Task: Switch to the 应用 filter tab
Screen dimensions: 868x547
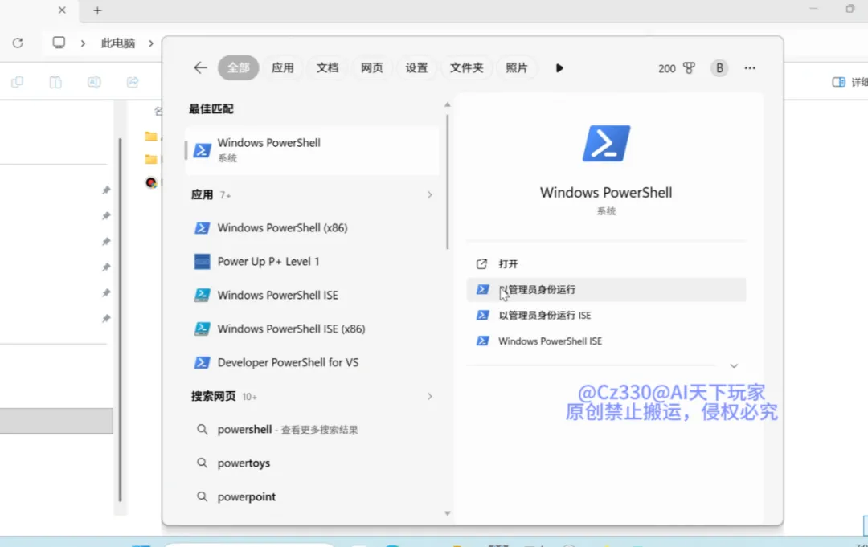Action: pos(282,68)
